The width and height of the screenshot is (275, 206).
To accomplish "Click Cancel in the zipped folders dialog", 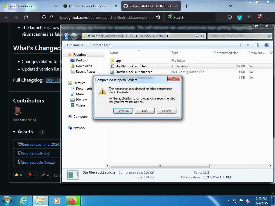I will [x=167, y=111].
